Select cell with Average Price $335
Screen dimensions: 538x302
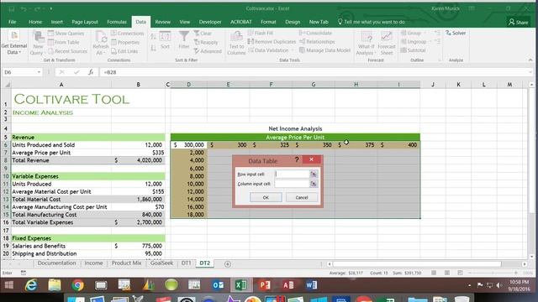coord(138,153)
